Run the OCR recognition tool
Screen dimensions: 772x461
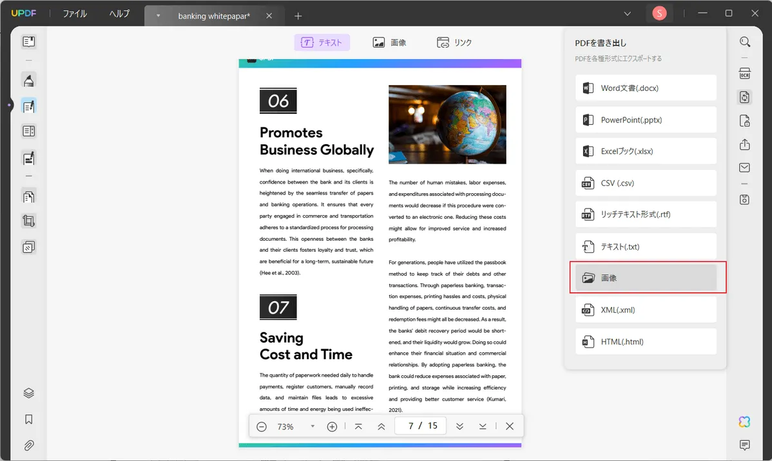tap(745, 74)
